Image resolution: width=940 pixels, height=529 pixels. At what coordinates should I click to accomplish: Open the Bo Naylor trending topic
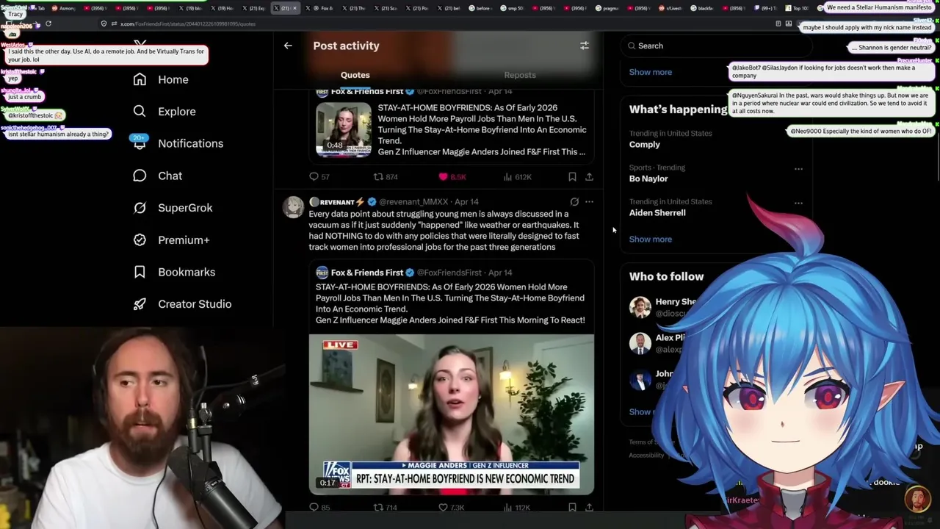648,179
